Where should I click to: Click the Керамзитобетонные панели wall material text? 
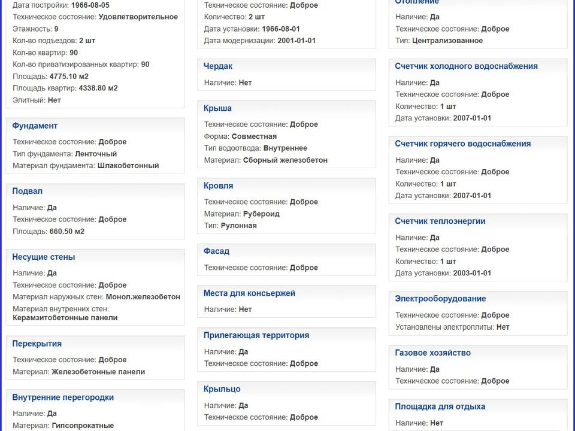click(x=65, y=318)
